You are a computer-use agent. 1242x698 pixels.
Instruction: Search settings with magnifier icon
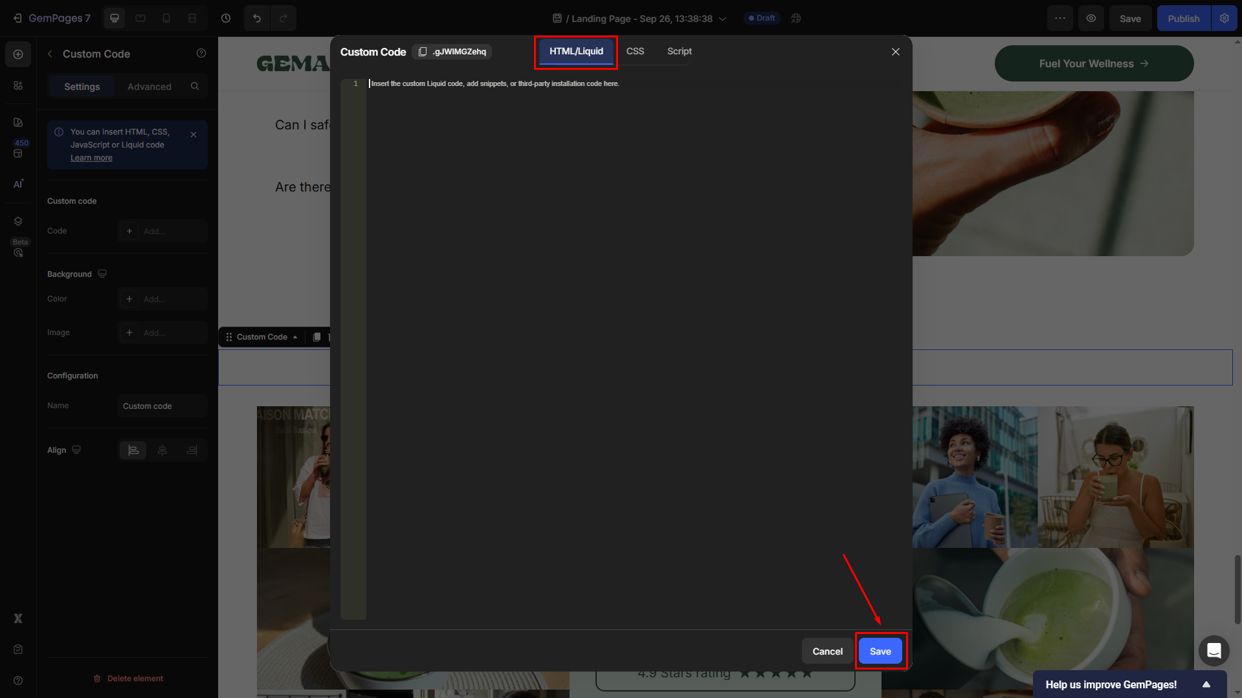click(x=195, y=86)
